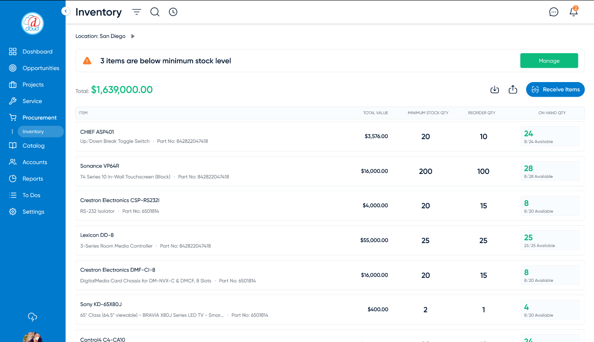Screen dimensions: 594x342
Task: Open the search icon in Inventory header
Action: (155, 12)
